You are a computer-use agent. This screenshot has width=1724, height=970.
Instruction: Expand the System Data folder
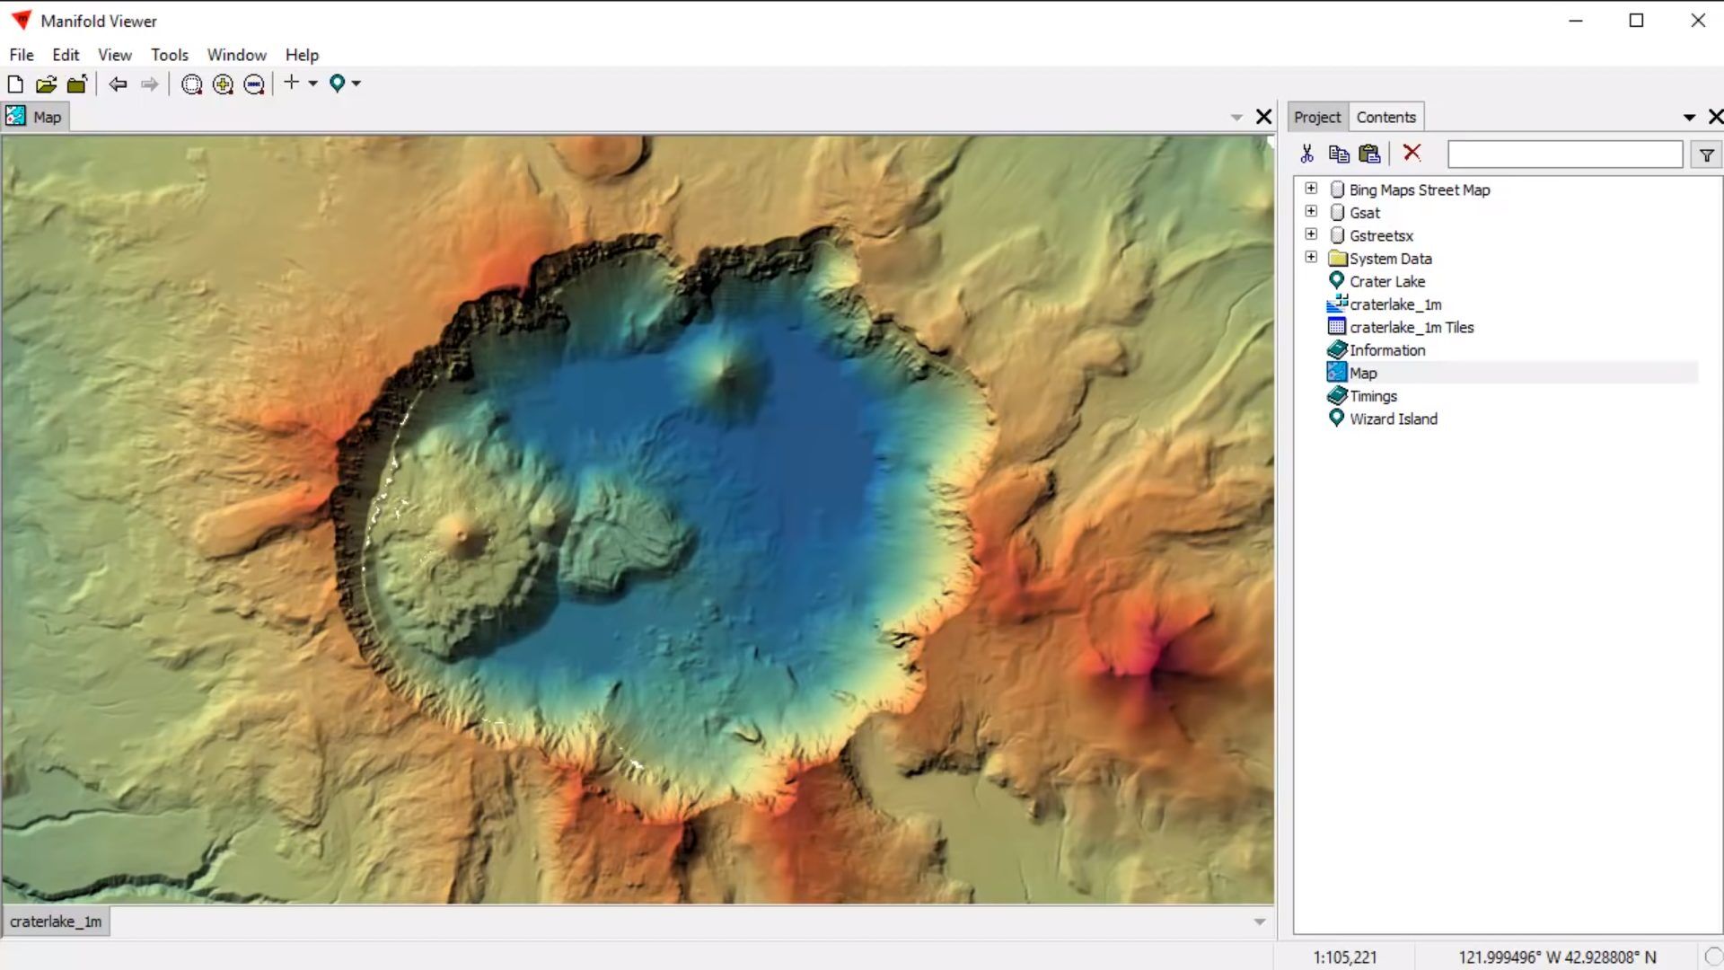[1311, 256]
